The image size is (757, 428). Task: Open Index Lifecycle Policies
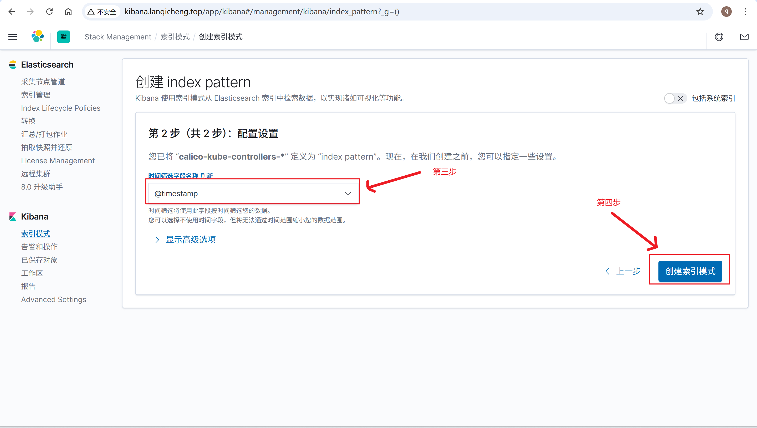click(60, 108)
